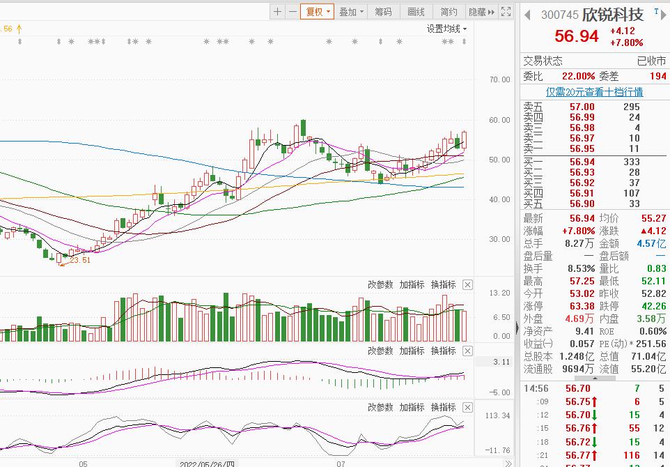
Task: Zoom out chart with minus icon
Action: coord(293,12)
